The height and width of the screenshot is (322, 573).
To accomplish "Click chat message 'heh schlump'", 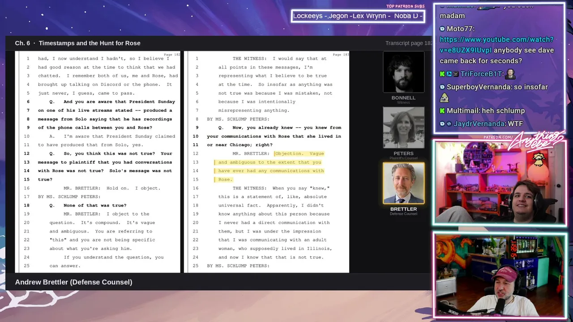I will click(x=503, y=110).
